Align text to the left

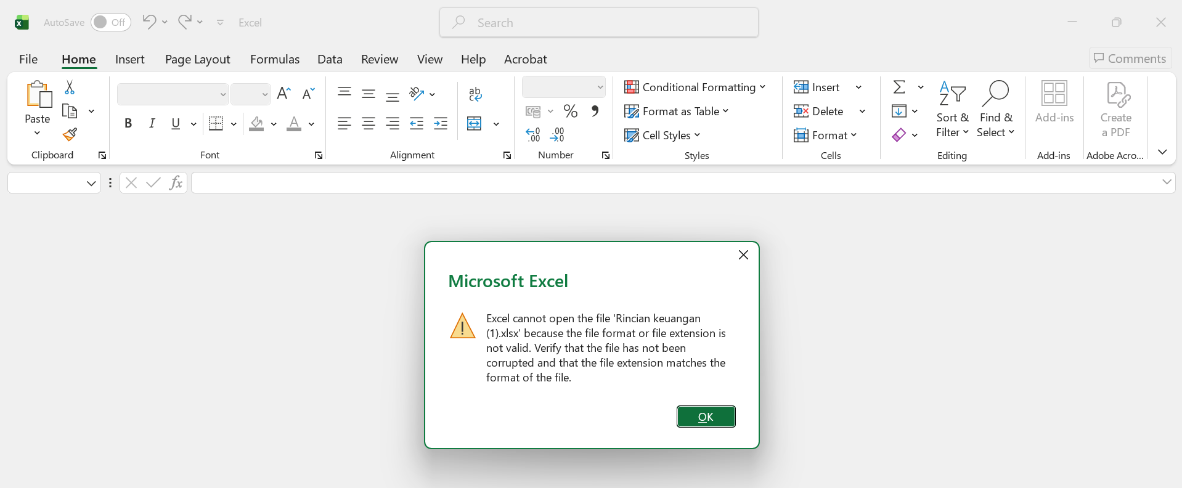coord(344,123)
